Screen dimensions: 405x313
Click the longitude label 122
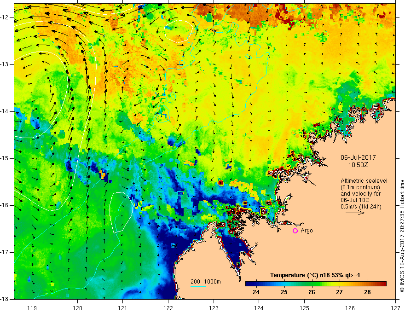168,308
